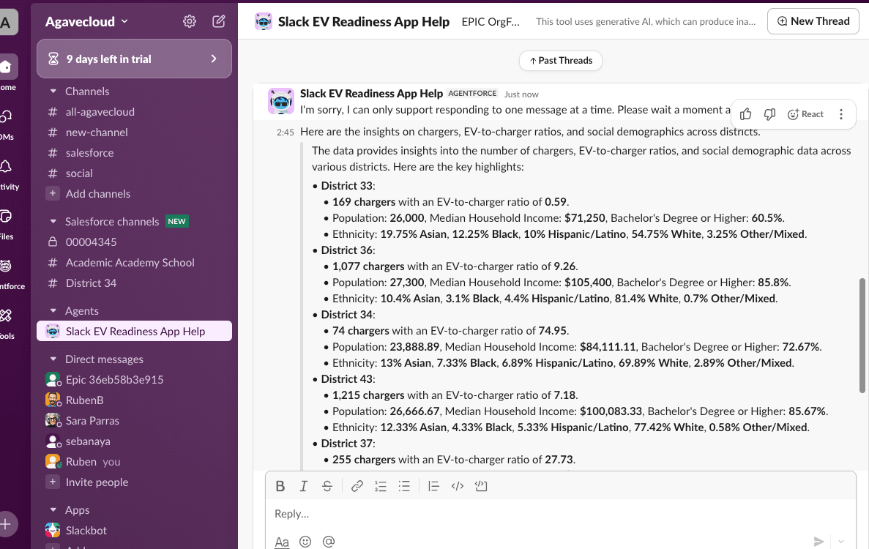Select Slack EV Readiness App Help agent
Image resolution: width=869 pixels, height=549 pixels.
coord(134,332)
